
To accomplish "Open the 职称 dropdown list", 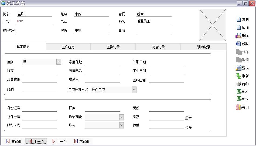I will click(x=121, y=125).
